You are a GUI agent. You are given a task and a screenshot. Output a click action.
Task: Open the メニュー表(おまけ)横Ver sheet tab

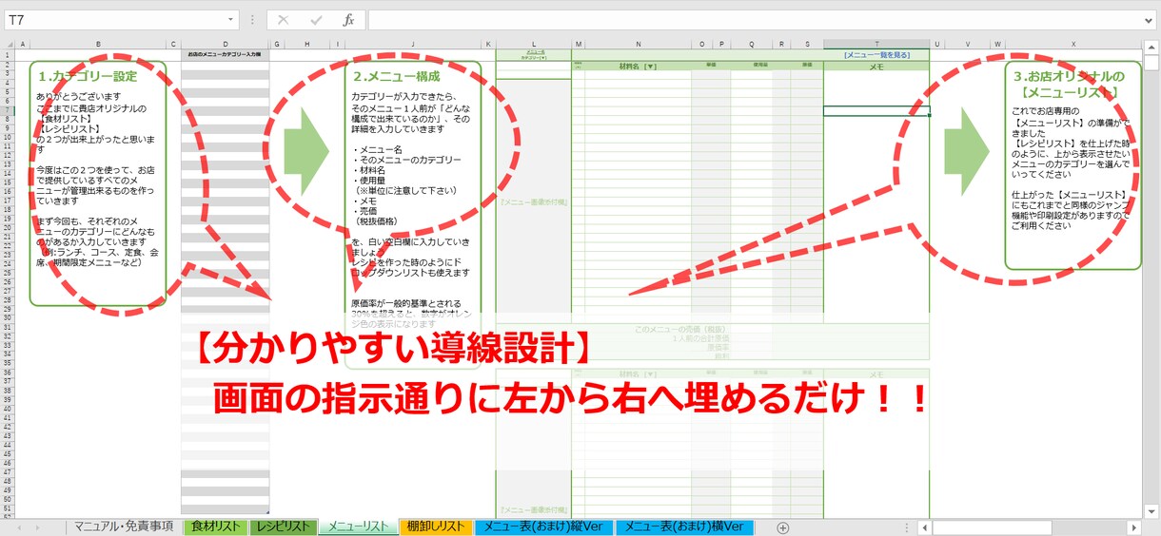tap(684, 527)
